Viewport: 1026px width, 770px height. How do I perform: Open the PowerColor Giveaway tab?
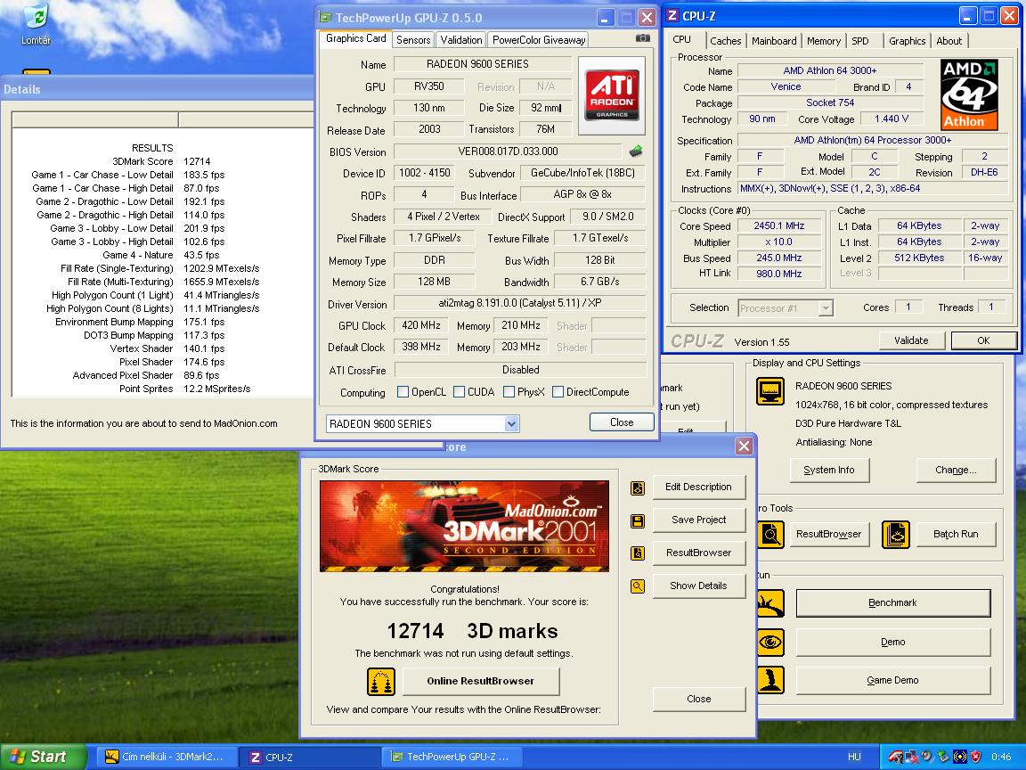(539, 40)
